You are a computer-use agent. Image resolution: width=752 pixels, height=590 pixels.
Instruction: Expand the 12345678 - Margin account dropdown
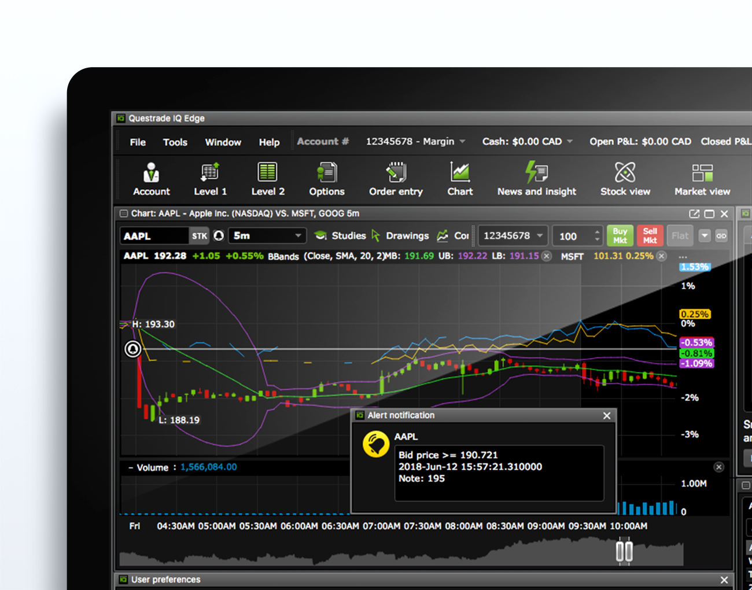415,141
